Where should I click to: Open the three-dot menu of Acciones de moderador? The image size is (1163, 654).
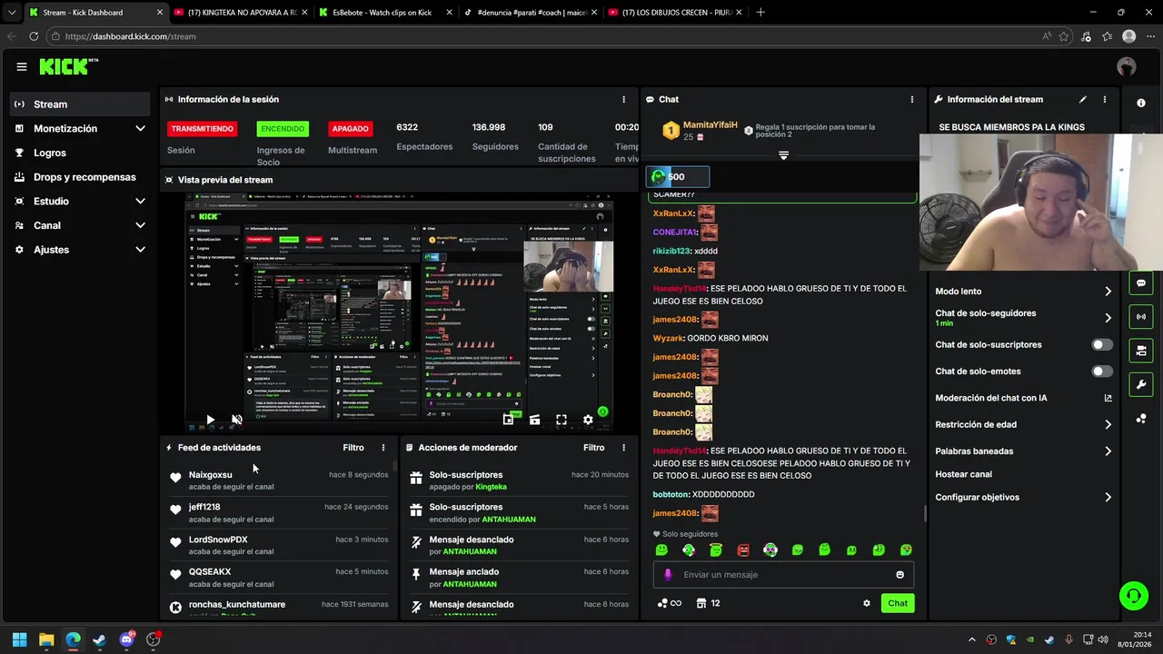pos(623,448)
